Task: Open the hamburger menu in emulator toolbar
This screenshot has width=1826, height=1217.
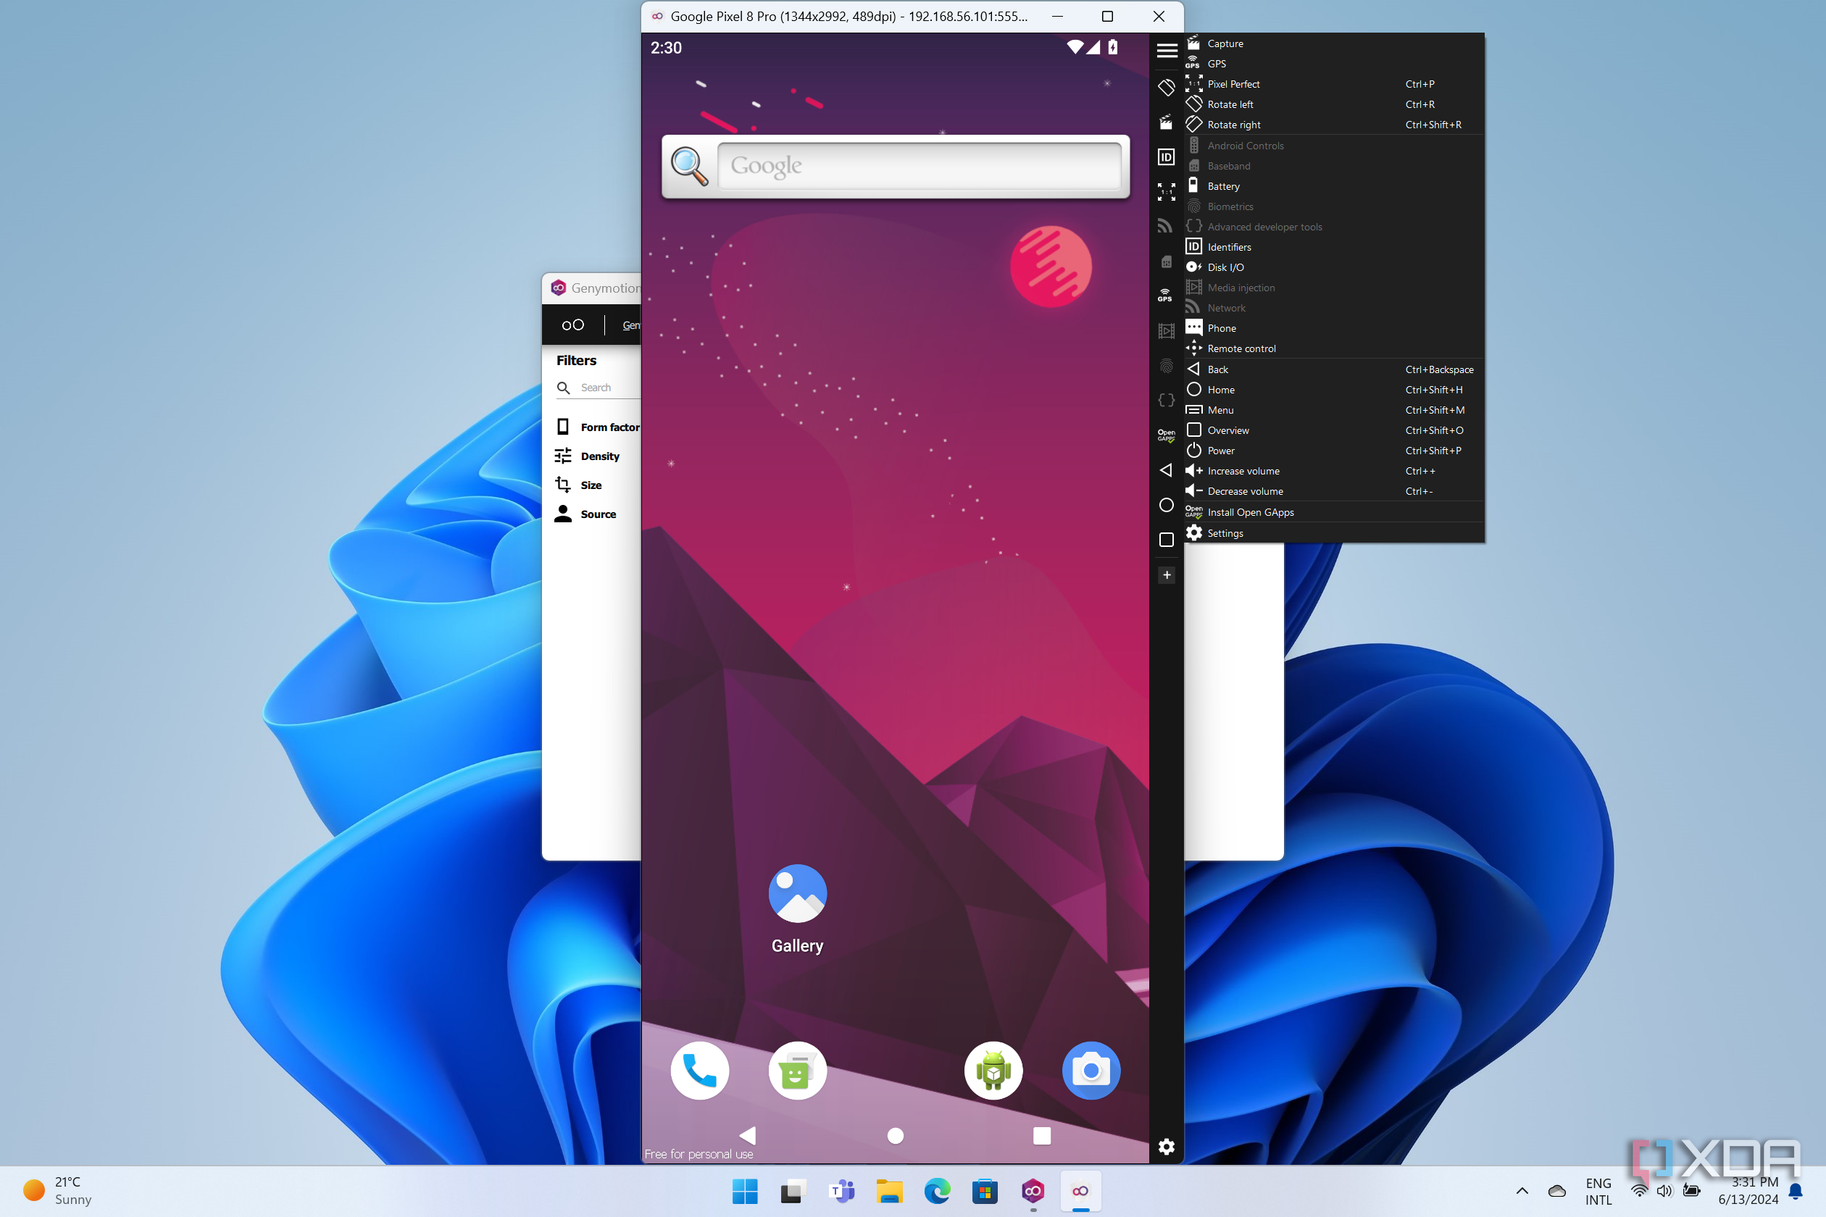Action: point(1167,51)
